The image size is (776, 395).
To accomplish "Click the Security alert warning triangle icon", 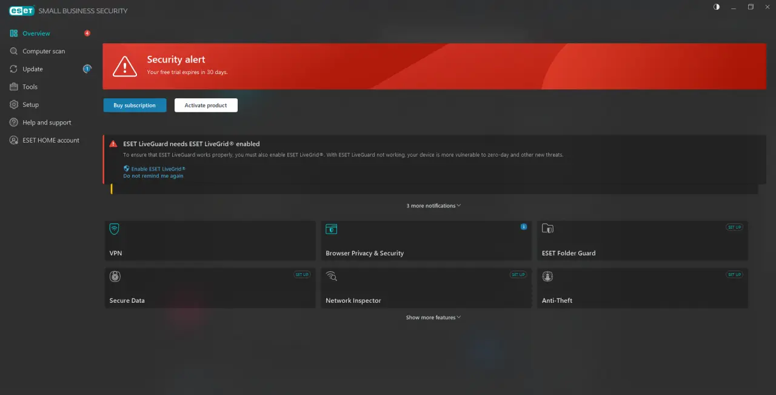I will point(125,66).
